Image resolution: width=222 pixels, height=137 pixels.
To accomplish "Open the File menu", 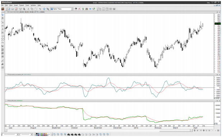I will click(x=2, y=5).
